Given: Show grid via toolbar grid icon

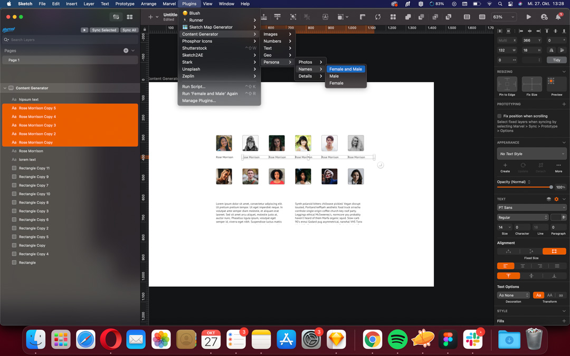Looking at the screenshot, I should point(482,17).
